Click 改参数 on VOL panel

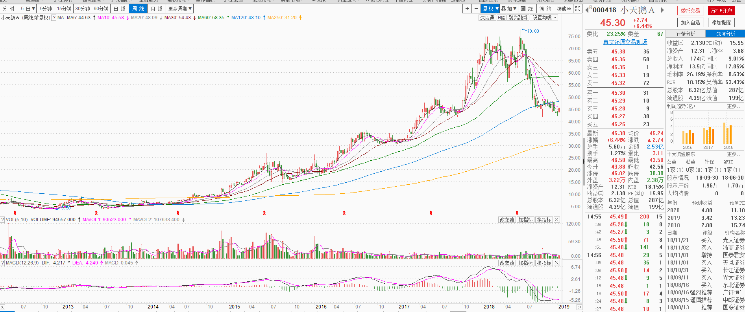coord(507,220)
